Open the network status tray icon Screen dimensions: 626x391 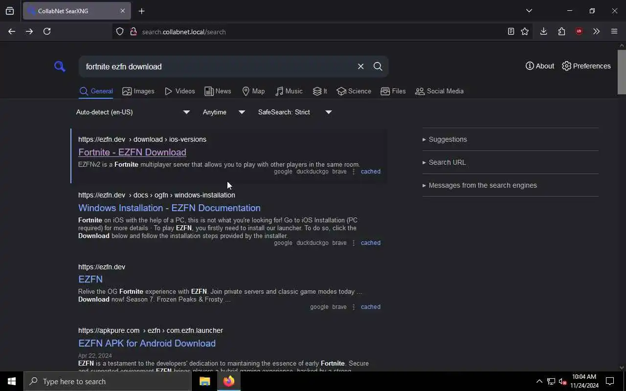(551, 381)
